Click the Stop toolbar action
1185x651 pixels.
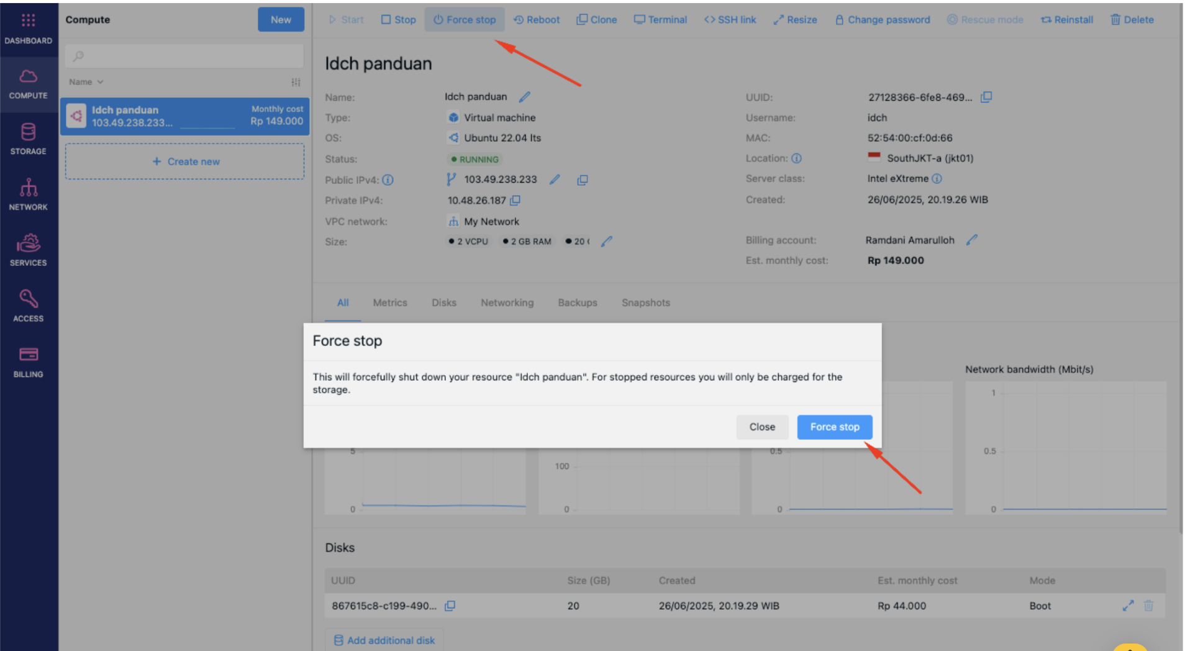click(x=398, y=20)
